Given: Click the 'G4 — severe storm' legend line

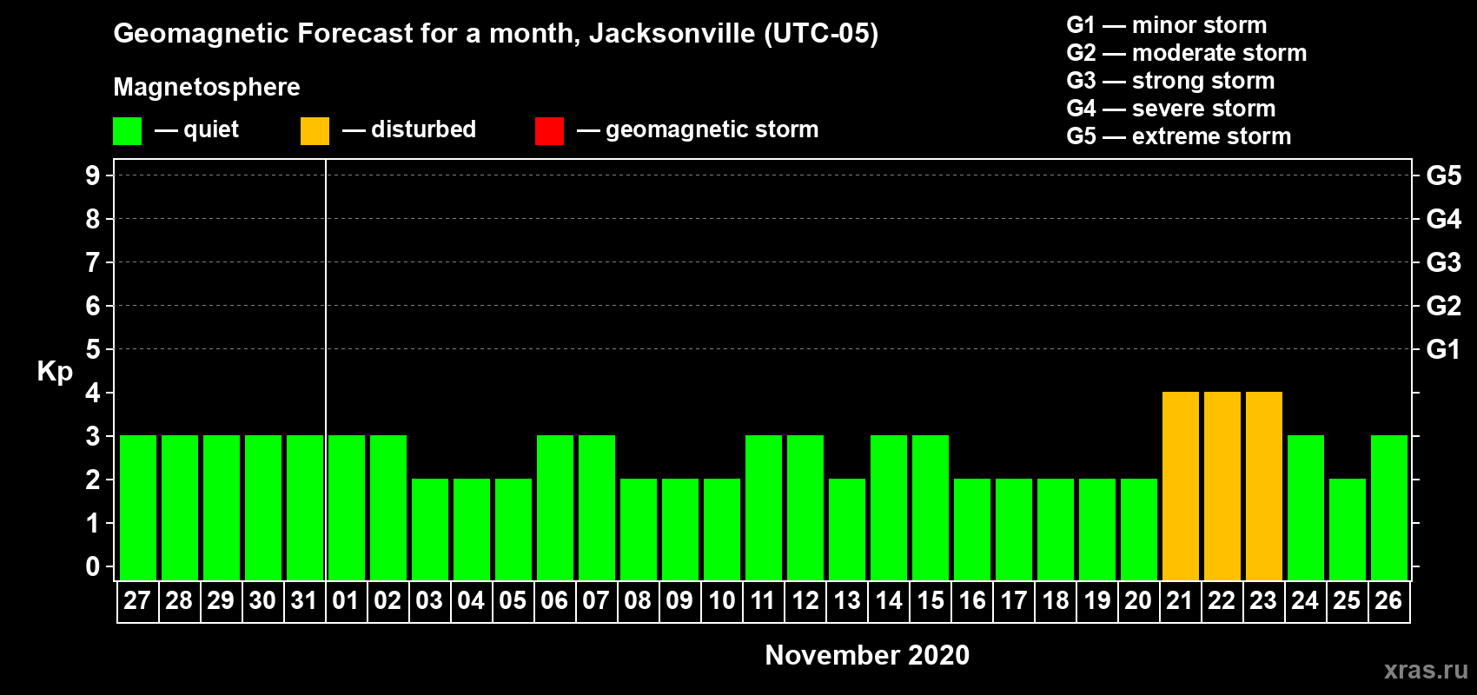Looking at the screenshot, I should [1170, 109].
